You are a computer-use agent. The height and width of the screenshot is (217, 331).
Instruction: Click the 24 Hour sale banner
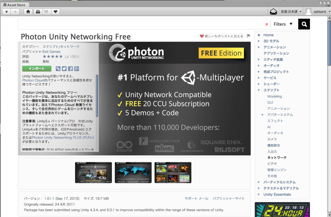click(x=282, y=210)
